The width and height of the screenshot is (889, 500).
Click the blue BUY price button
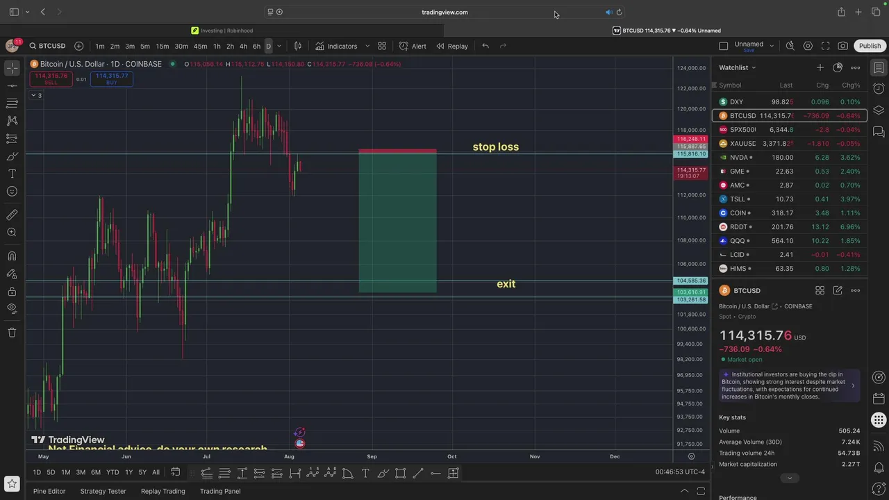(112, 79)
